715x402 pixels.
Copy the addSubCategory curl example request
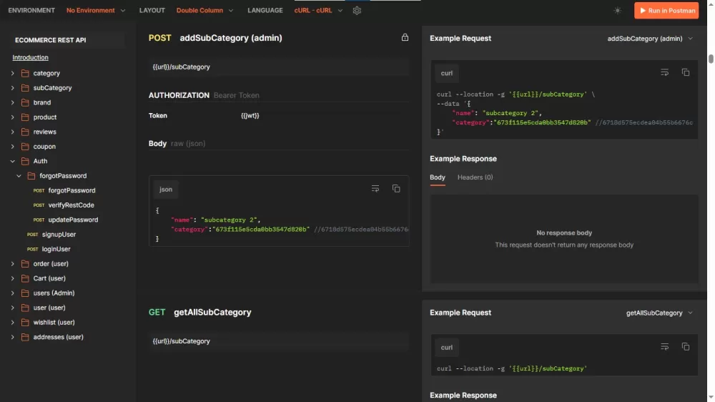[x=685, y=73]
